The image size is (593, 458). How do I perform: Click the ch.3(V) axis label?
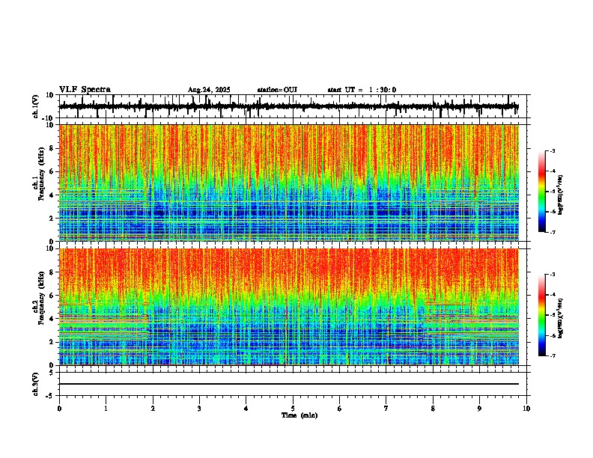coord(36,384)
